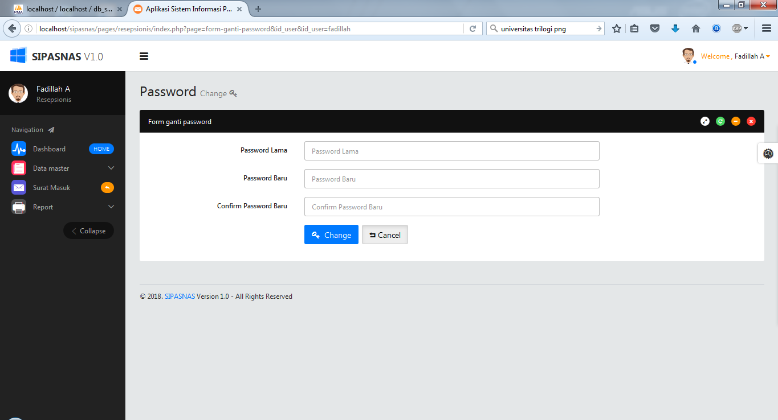This screenshot has height=420, width=778.
Task: Click the Pocket save icon
Action: tap(655, 28)
